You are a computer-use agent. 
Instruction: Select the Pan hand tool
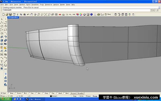[x=31, y=15]
